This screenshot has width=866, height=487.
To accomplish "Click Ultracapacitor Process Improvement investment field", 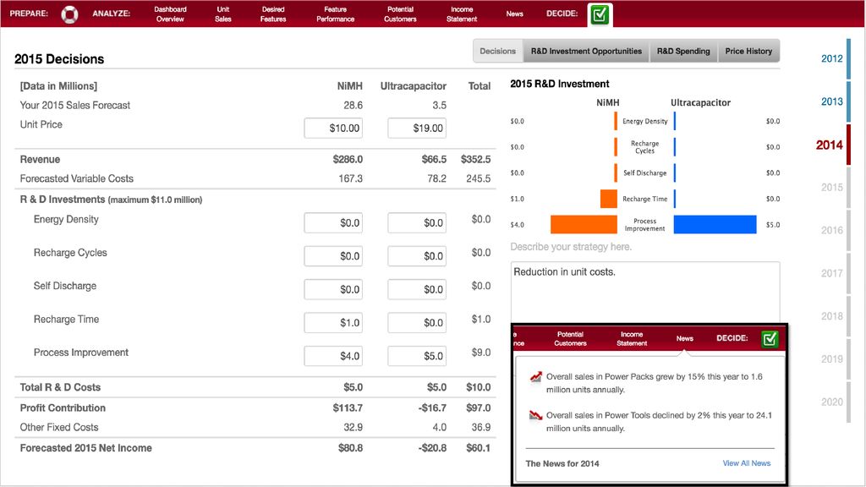I will point(417,356).
